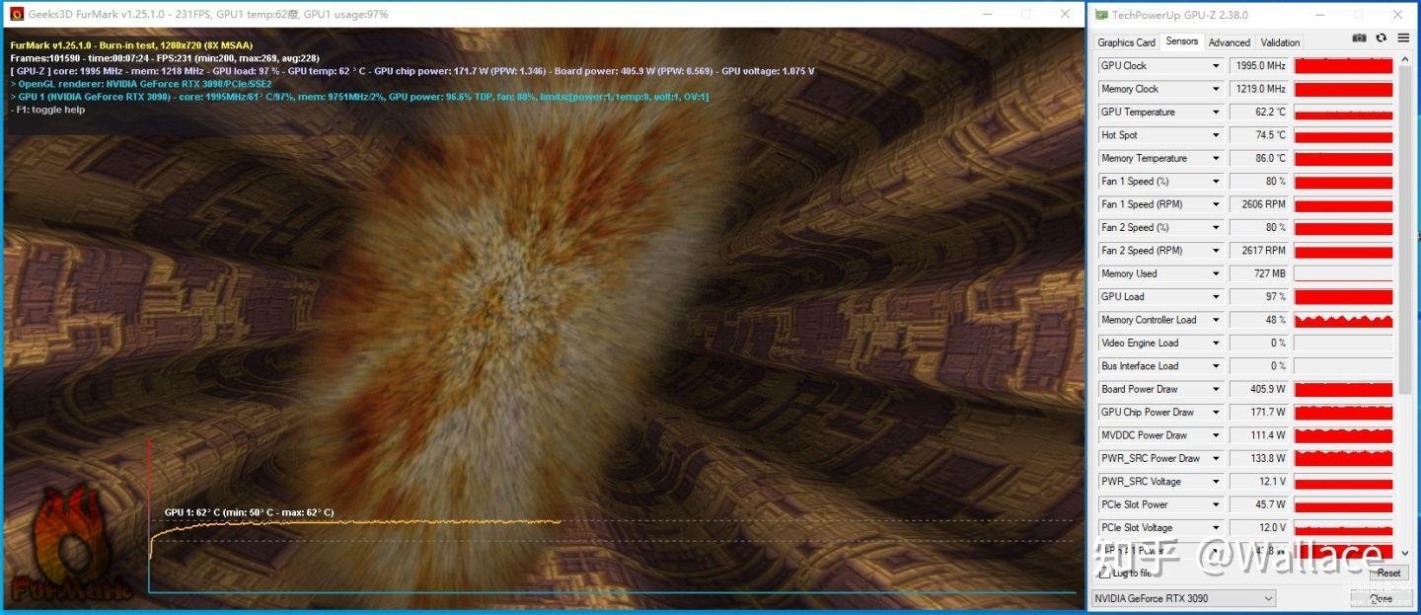
Task: Click the MVDDC Power Draw value 111.4 W
Action: [1258, 435]
